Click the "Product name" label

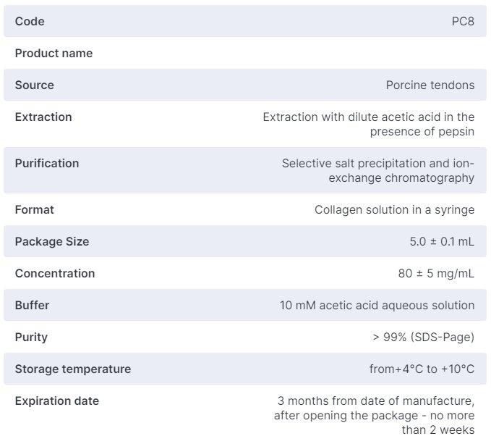(x=54, y=54)
